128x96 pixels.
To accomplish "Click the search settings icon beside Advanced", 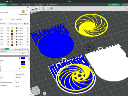I will coord(28,49).
